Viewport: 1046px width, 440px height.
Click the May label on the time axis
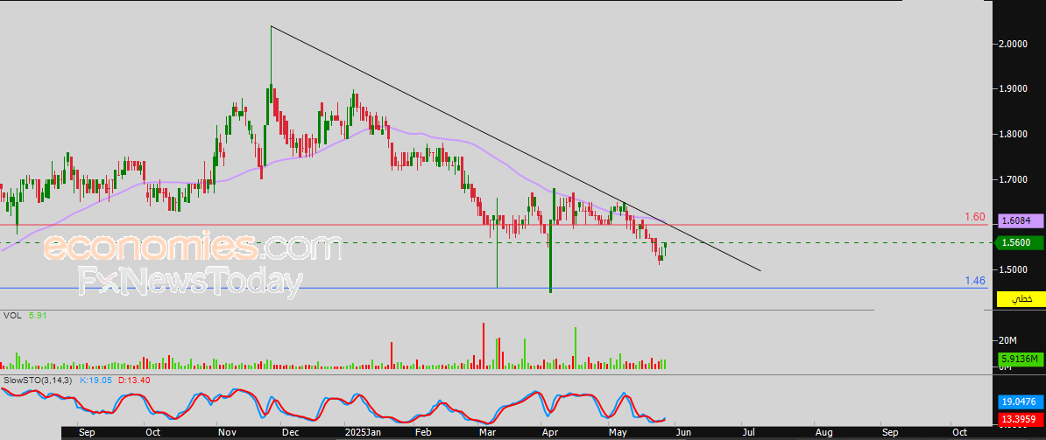tap(618, 433)
